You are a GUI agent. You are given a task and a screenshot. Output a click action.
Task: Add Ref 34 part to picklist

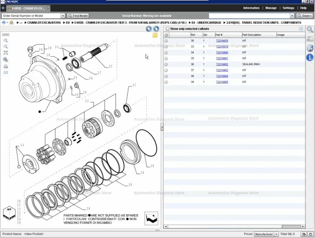[x=166, y=53]
